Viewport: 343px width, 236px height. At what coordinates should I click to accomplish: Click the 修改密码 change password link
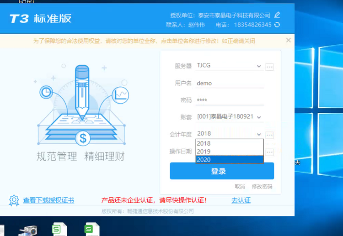tap(262, 186)
